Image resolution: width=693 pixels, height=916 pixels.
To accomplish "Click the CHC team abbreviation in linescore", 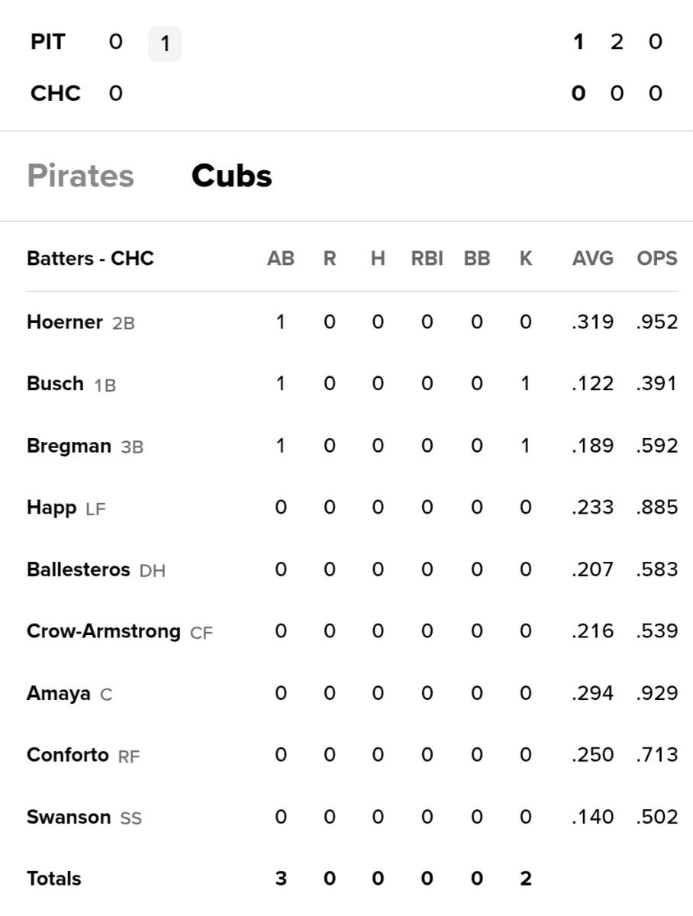I will coord(56,94).
